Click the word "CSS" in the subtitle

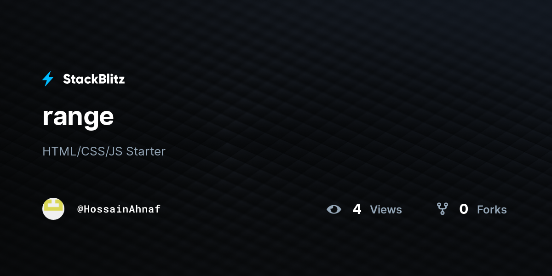pyautogui.click(x=93, y=151)
